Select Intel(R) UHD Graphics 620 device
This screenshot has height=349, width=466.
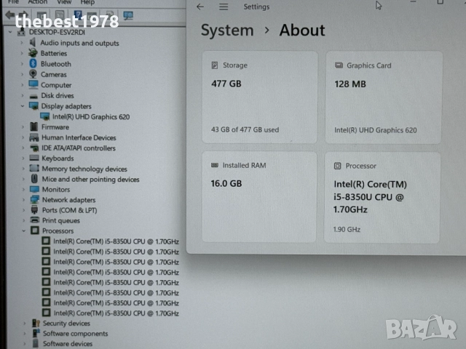point(90,116)
